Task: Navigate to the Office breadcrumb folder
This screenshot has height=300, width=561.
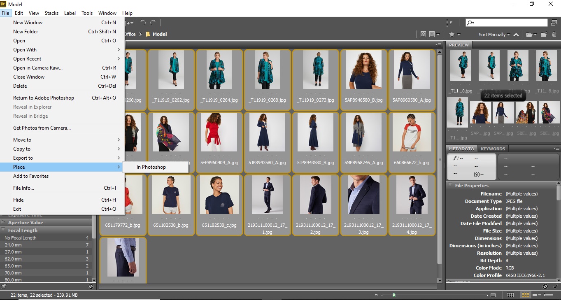Action: [x=130, y=34]
